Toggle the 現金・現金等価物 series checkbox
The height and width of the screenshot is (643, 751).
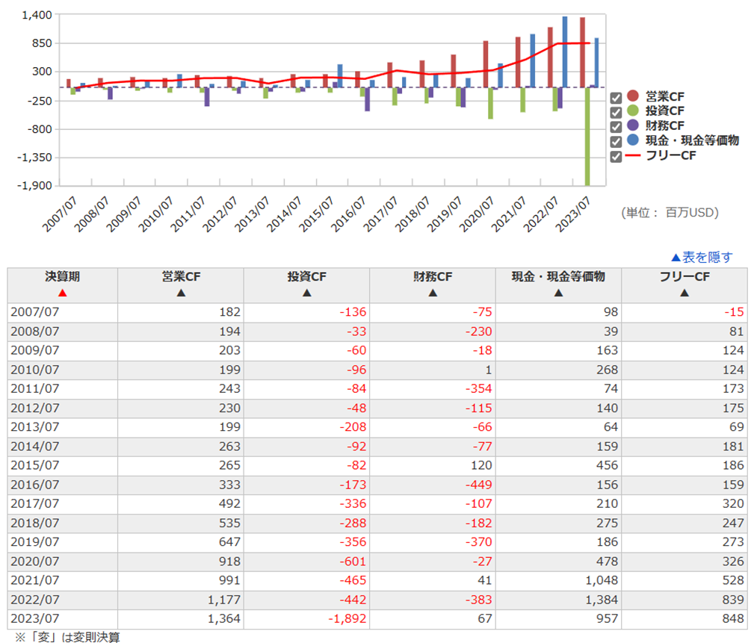(x=616, y=141)
